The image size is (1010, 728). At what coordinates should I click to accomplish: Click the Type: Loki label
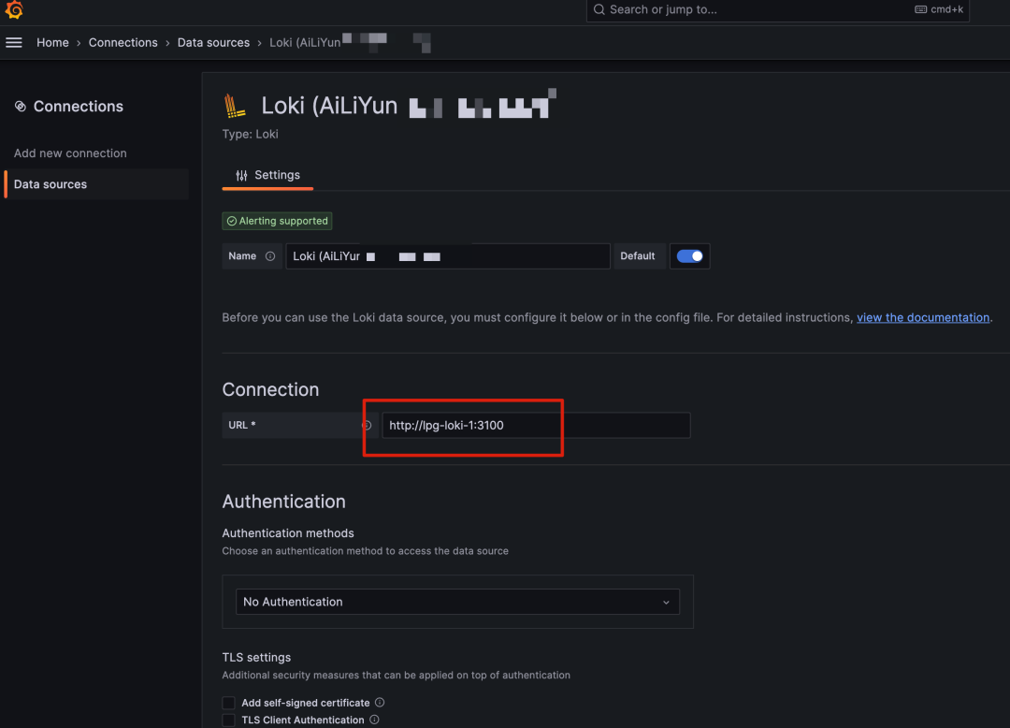250,134
